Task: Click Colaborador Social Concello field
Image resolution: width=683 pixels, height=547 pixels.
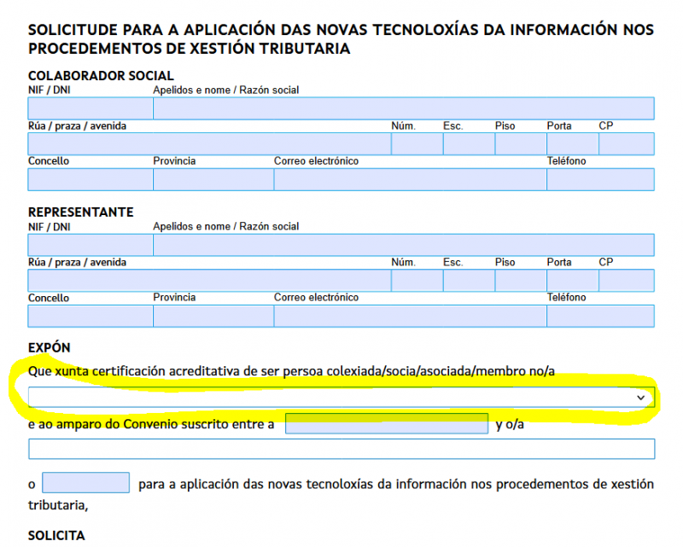Action: pyautogui.click(x=90, y=179)
